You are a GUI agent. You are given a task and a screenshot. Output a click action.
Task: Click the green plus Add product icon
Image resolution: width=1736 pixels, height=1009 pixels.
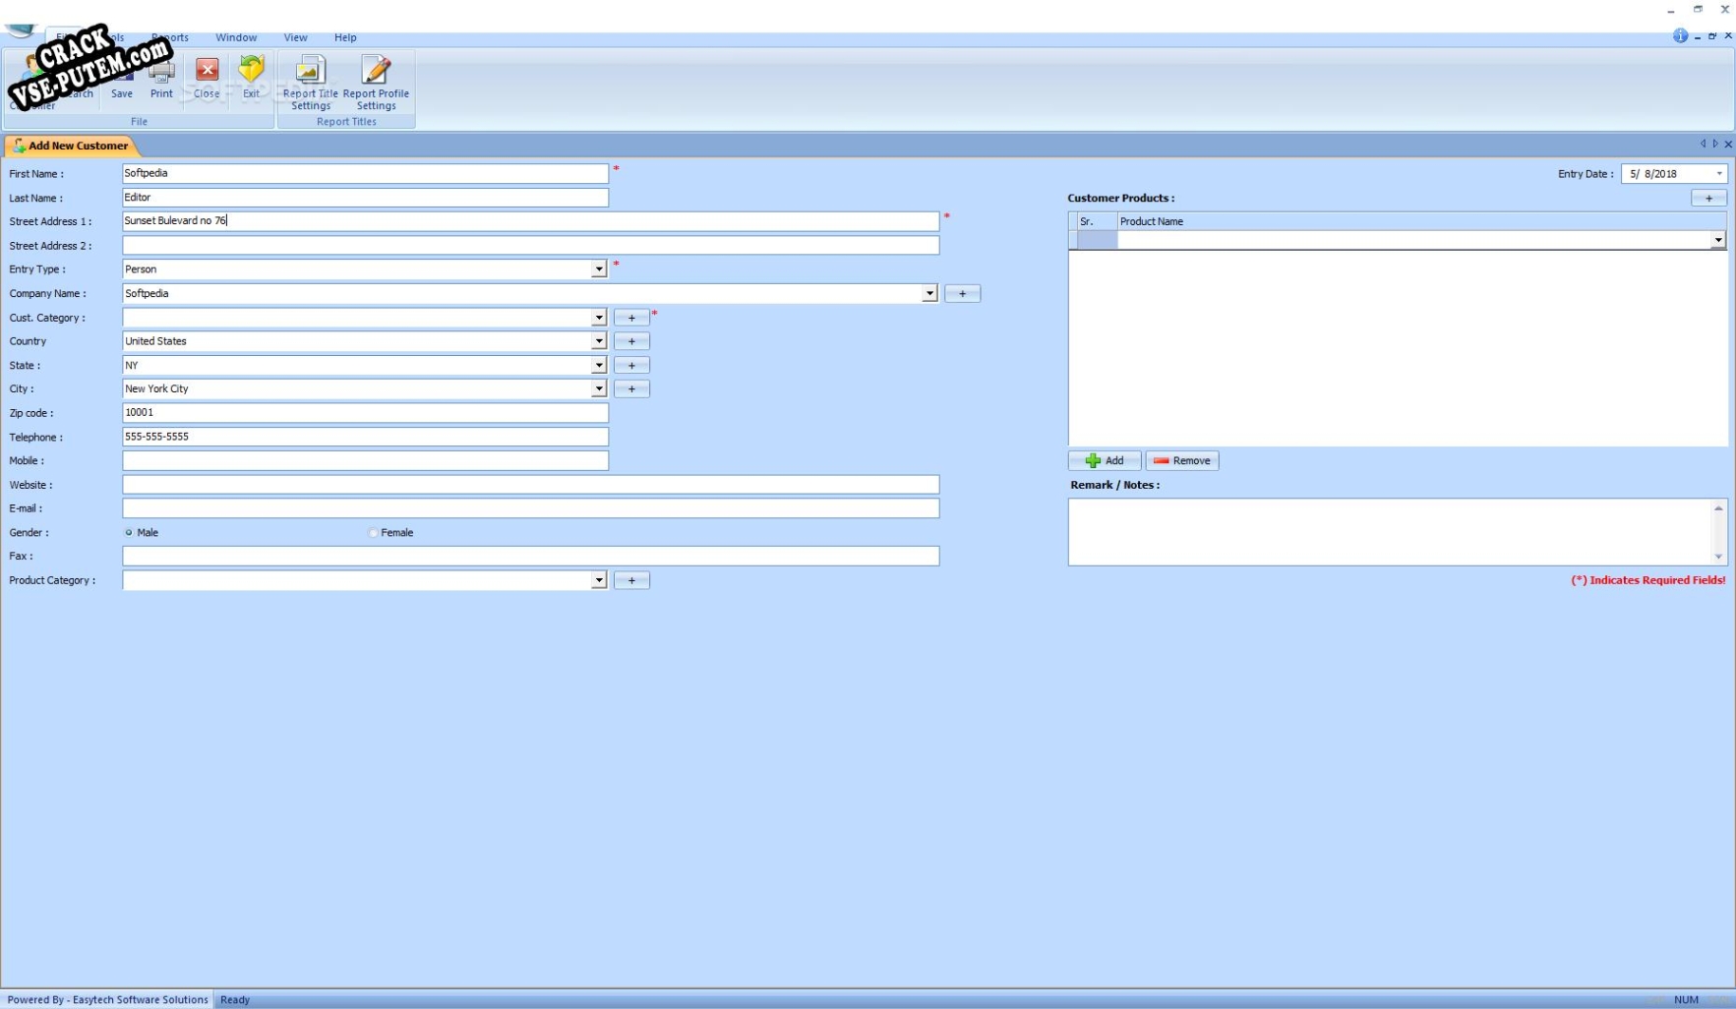coord(1093,460)
